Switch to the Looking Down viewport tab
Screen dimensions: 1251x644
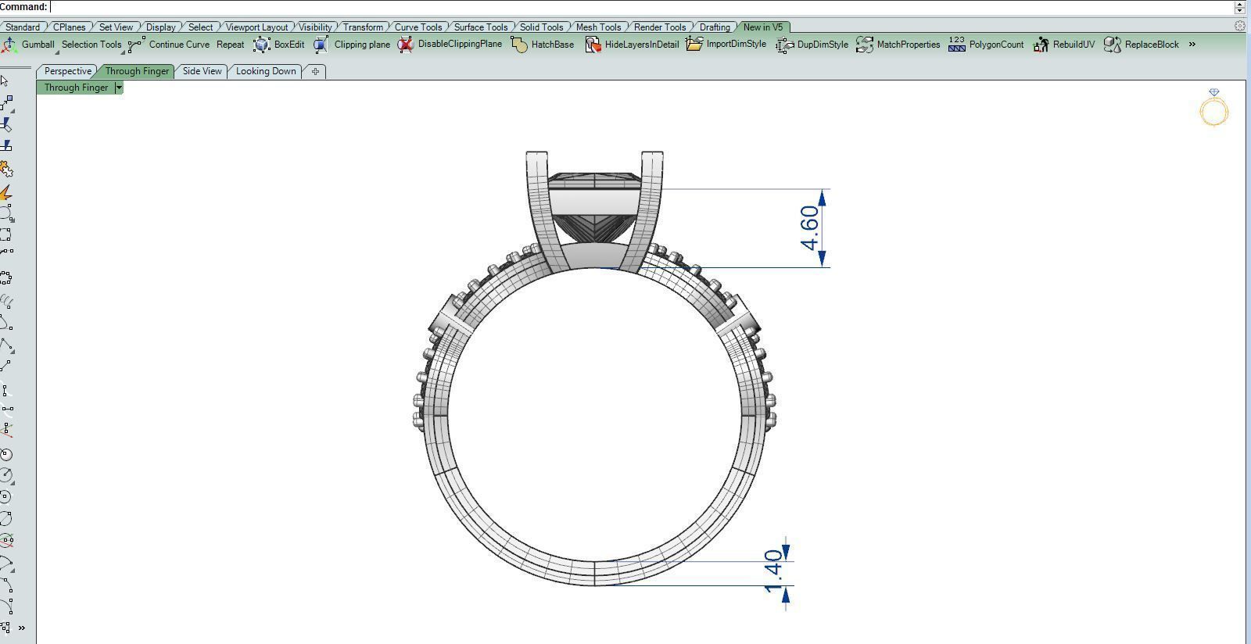[x=266, y=71]
